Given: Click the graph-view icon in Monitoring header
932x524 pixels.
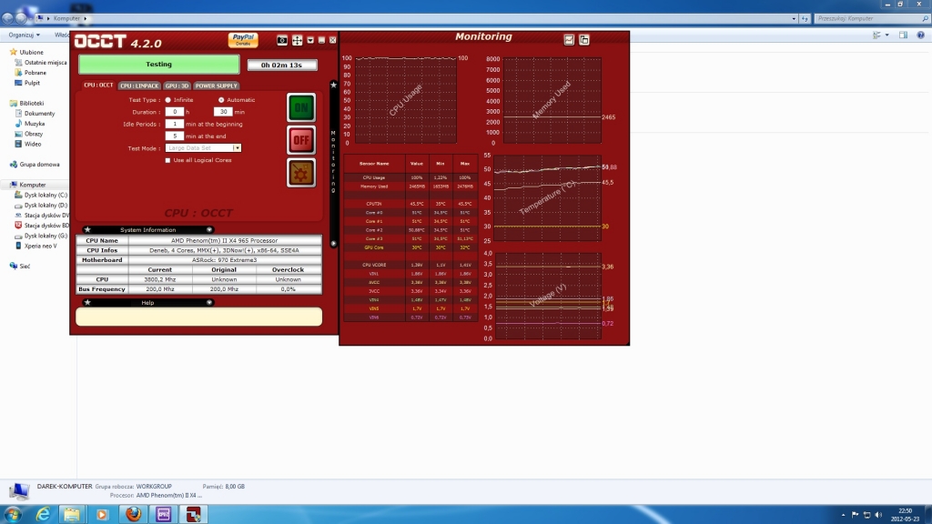Looking at the screenshot, I should 569,40.
